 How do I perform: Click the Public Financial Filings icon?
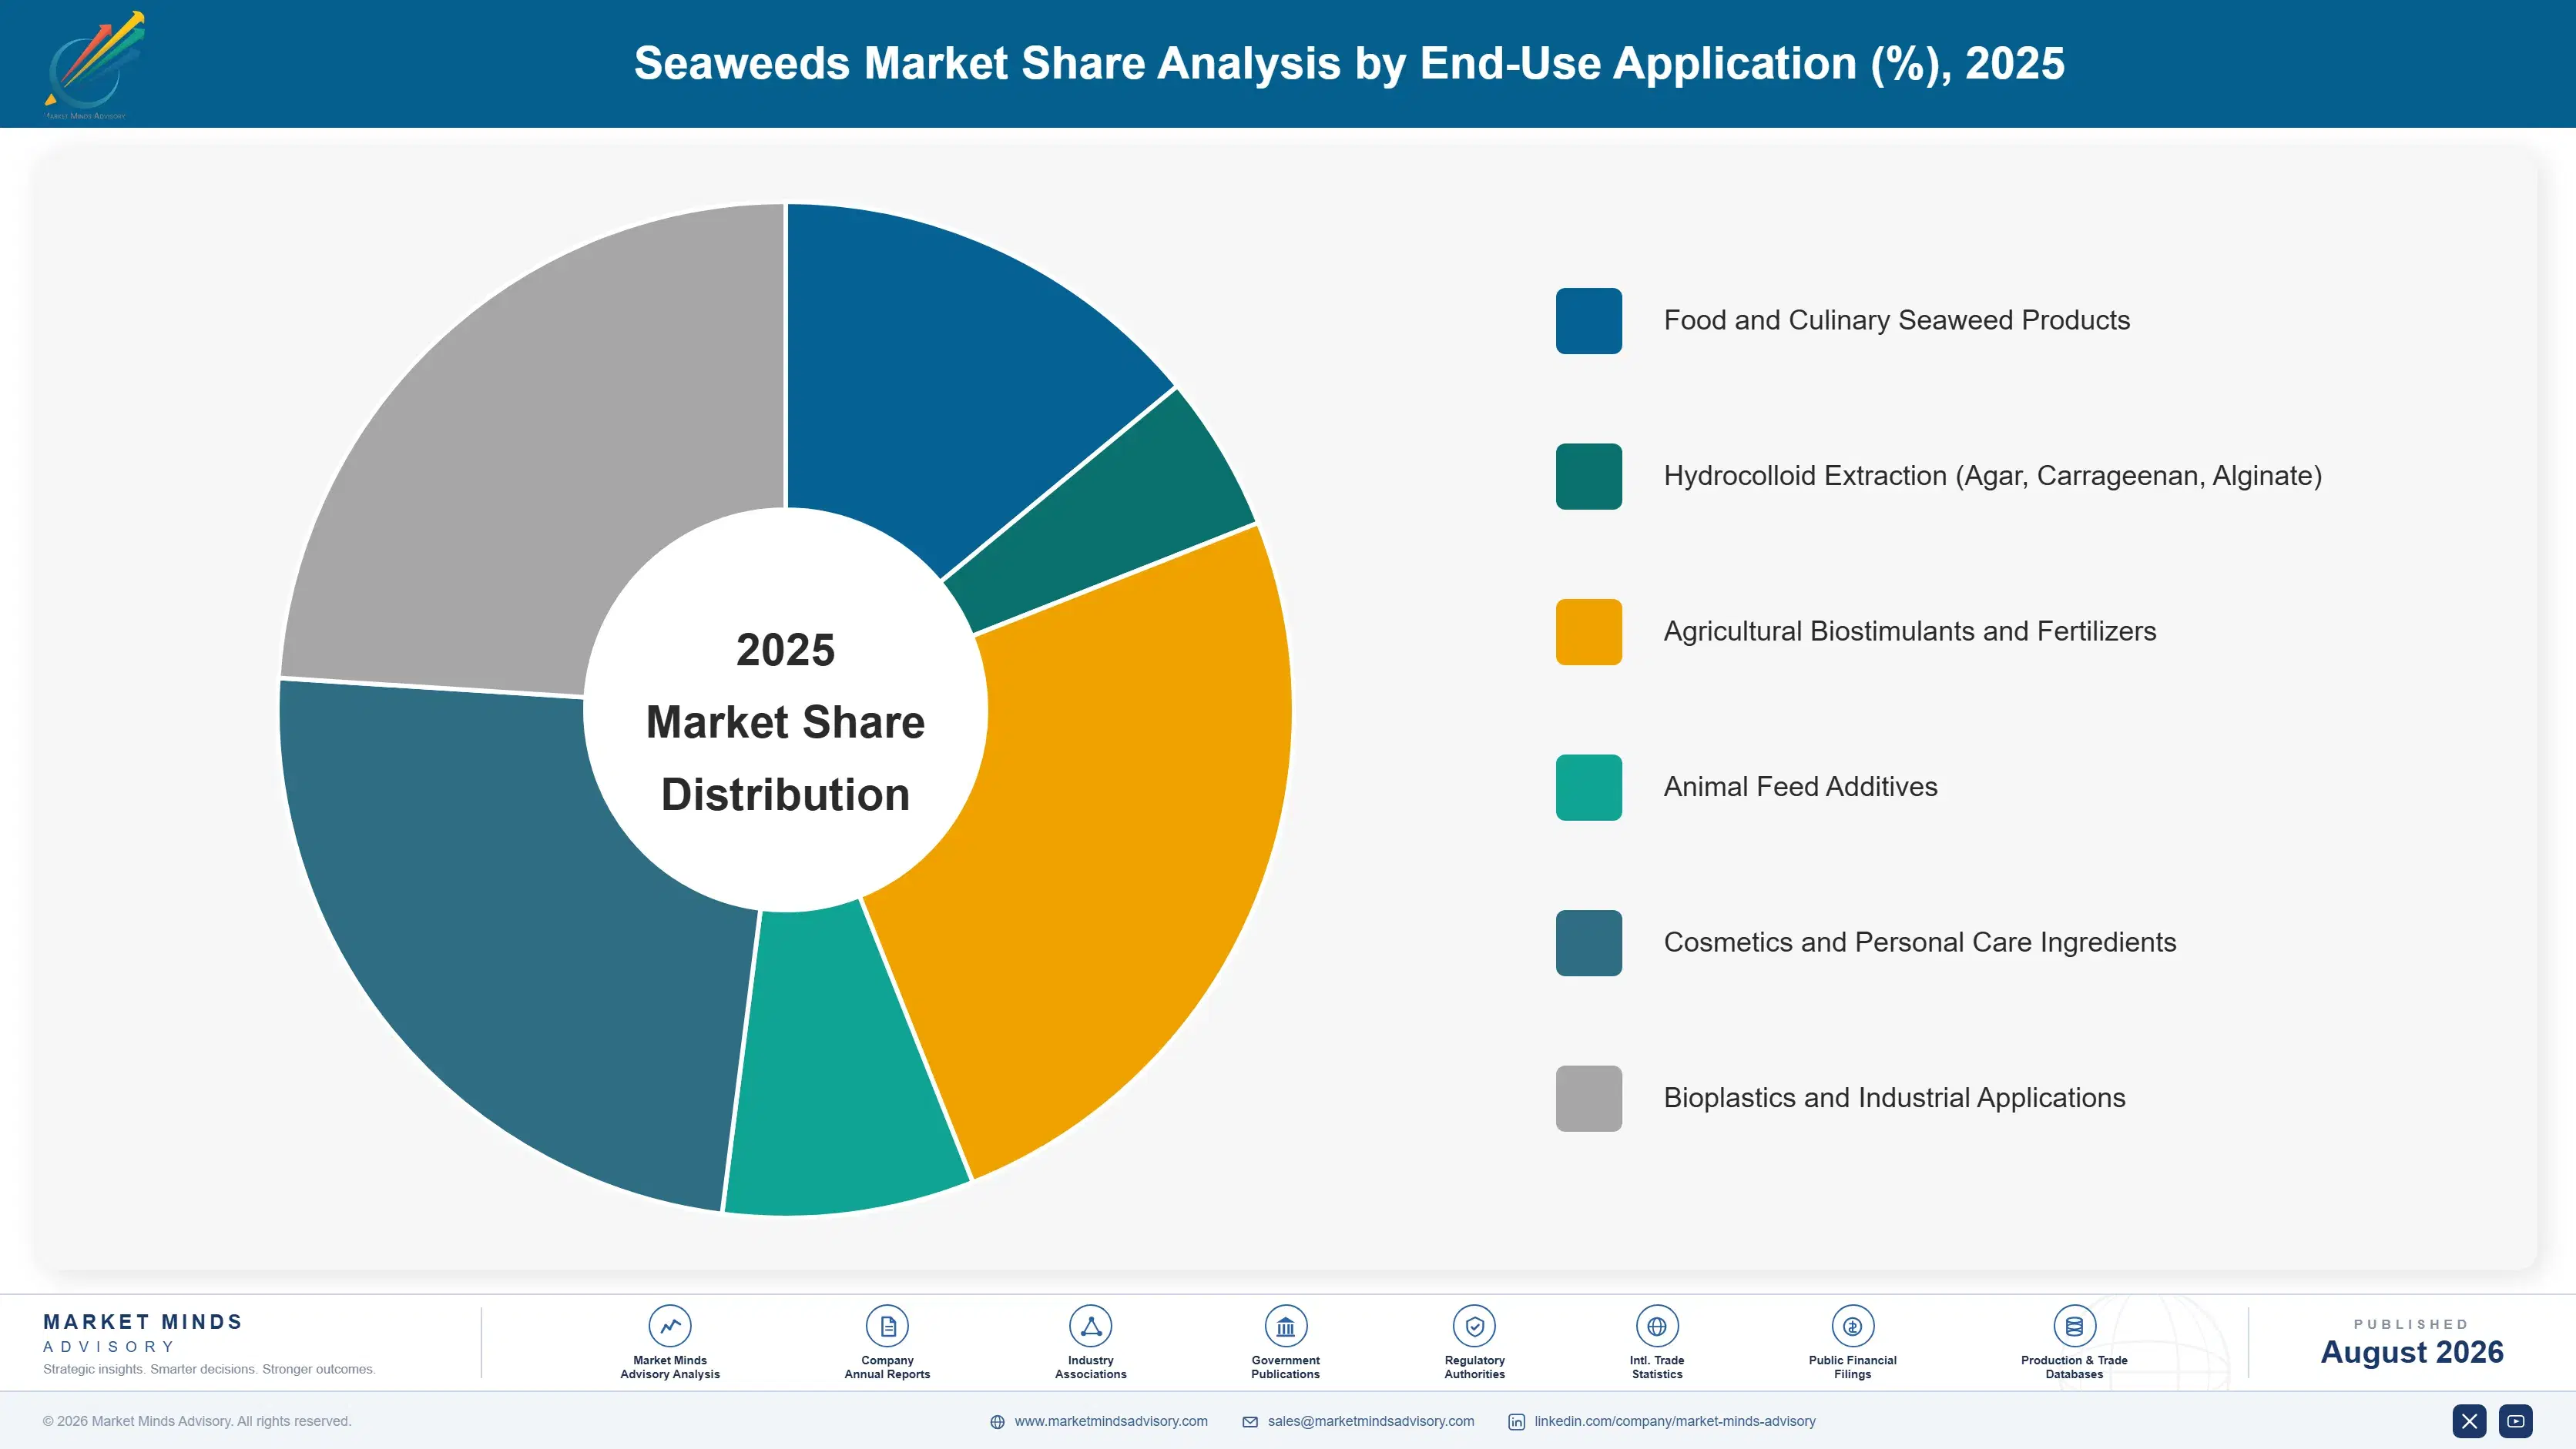1852,1326
